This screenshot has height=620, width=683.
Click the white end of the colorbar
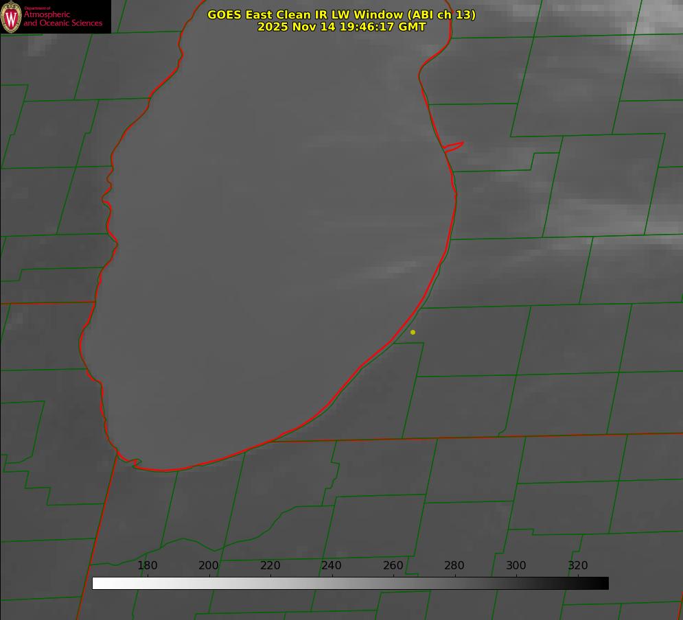pyautogui.click(x=97, y=583)
